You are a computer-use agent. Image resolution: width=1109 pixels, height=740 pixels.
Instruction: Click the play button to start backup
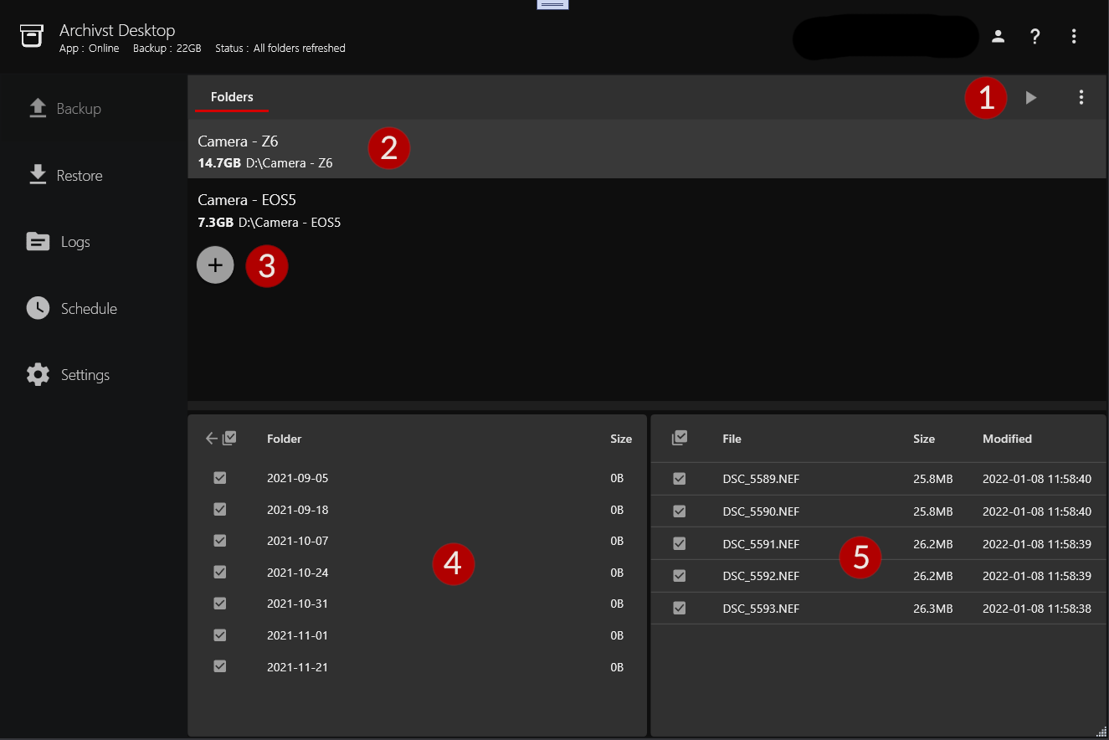pyautogui.click(x=1031, y=98)
